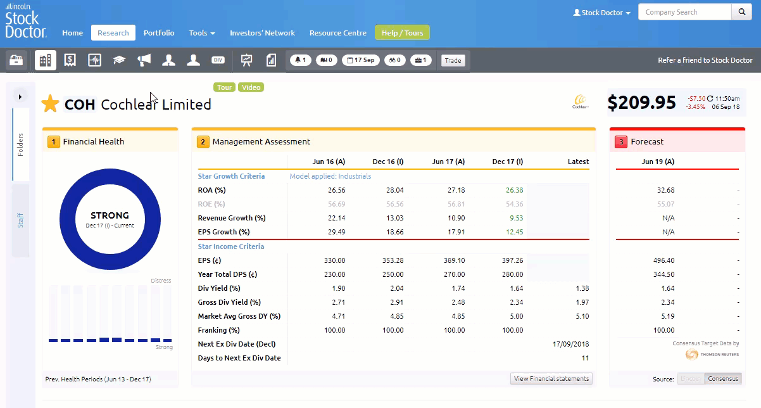This screenshot has height=408, width=761.
Task: Click the Trade button
Action: [453, 61]
